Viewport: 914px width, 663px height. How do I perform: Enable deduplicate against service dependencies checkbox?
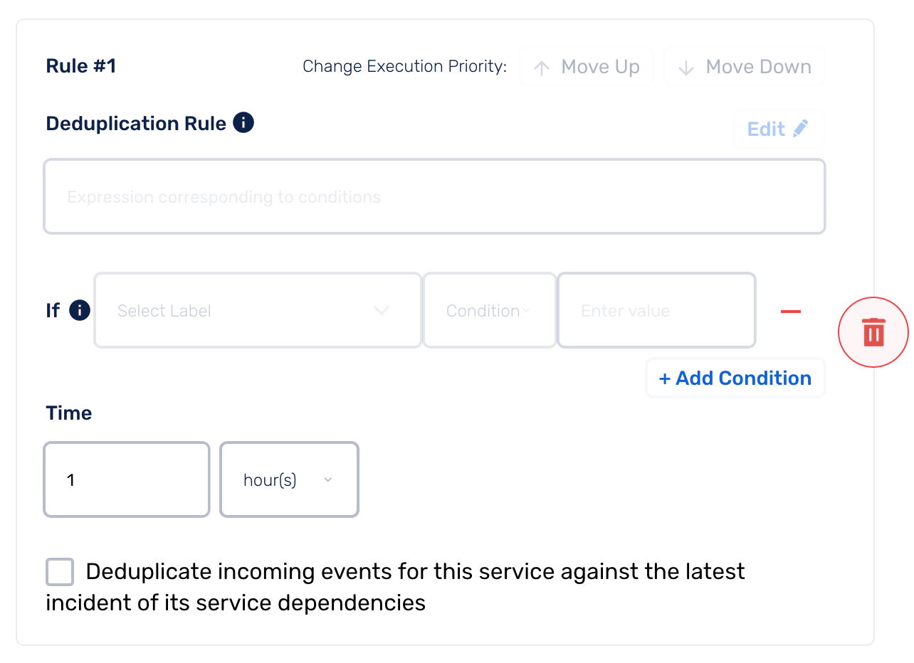tap(60, 572)
